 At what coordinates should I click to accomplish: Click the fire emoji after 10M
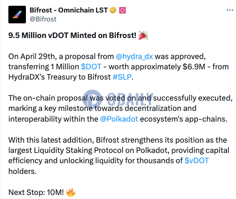click(71, 192)
